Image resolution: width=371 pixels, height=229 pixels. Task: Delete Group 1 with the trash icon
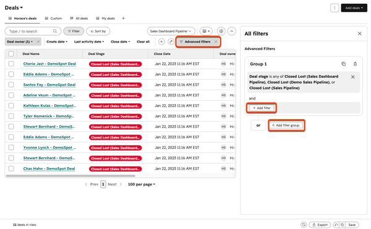coord(355,64)
